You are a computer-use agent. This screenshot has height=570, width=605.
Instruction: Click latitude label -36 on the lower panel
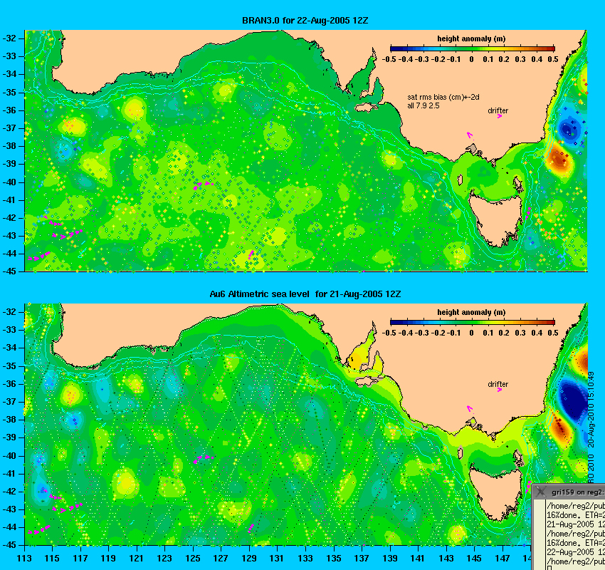point(10,384)
